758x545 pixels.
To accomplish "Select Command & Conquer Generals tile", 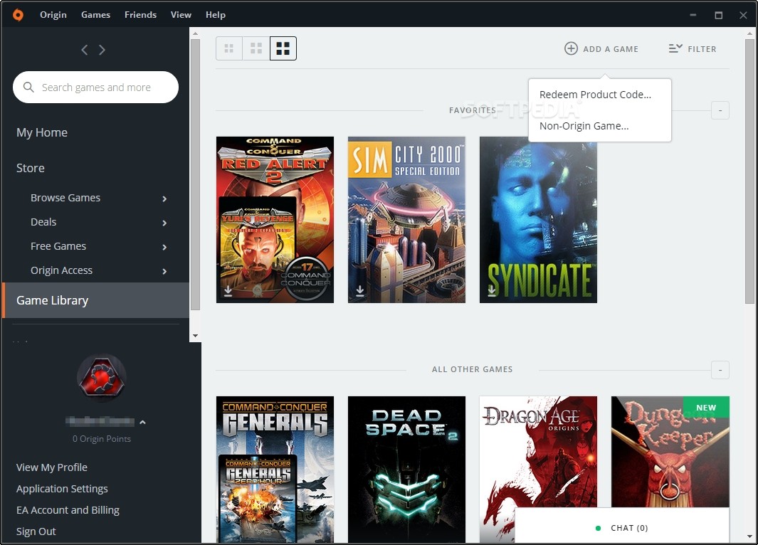I will click(x=275, y=470).
